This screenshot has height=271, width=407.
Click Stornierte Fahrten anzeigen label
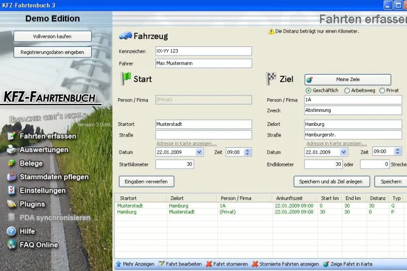tap(289, 264)
